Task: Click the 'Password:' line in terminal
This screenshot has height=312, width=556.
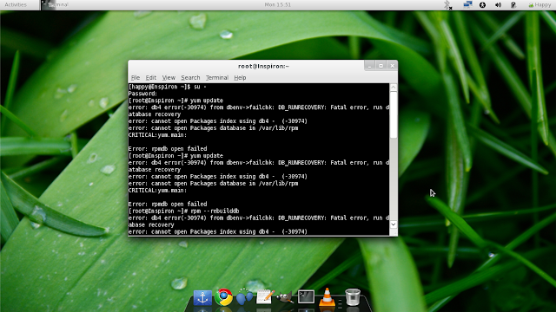Action: 142,94
